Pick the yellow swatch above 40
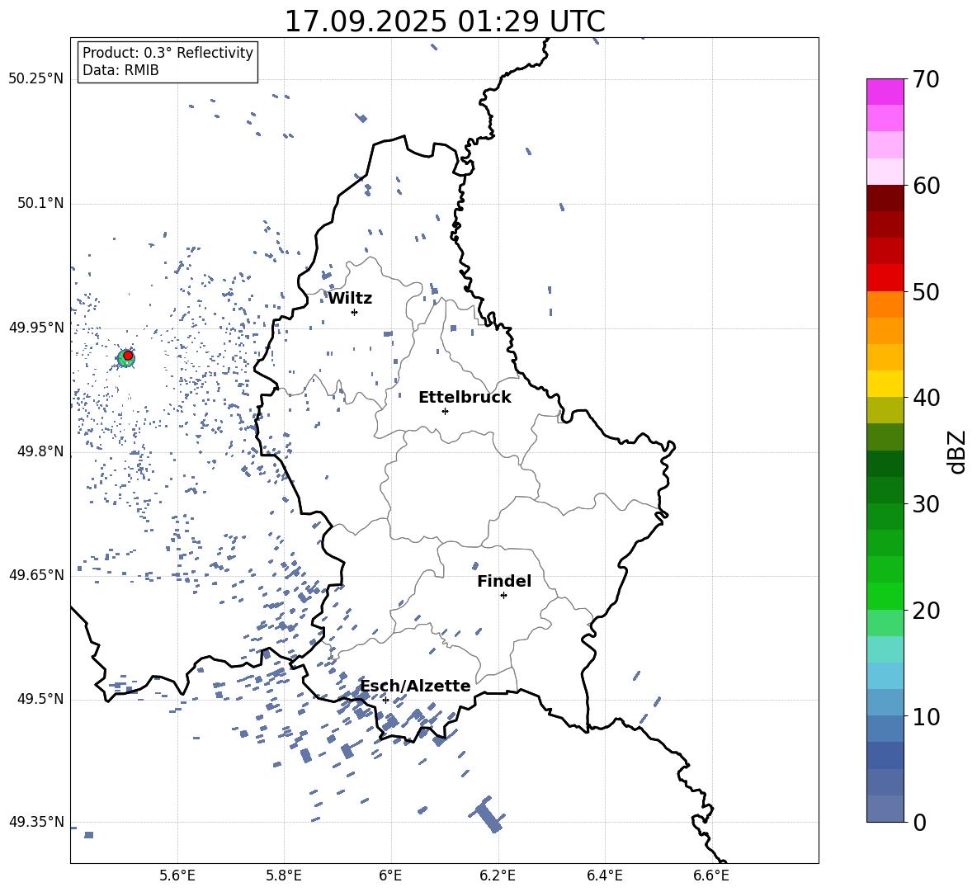Screen dimensions: 977x892 click(x=885, y=384)
